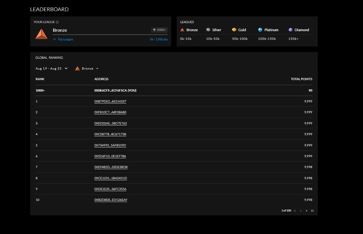Screen dimensions: 363x234
Task: Open the Bronze league filter dropdown
Action: pyautogui.click(x=87, y=68)
